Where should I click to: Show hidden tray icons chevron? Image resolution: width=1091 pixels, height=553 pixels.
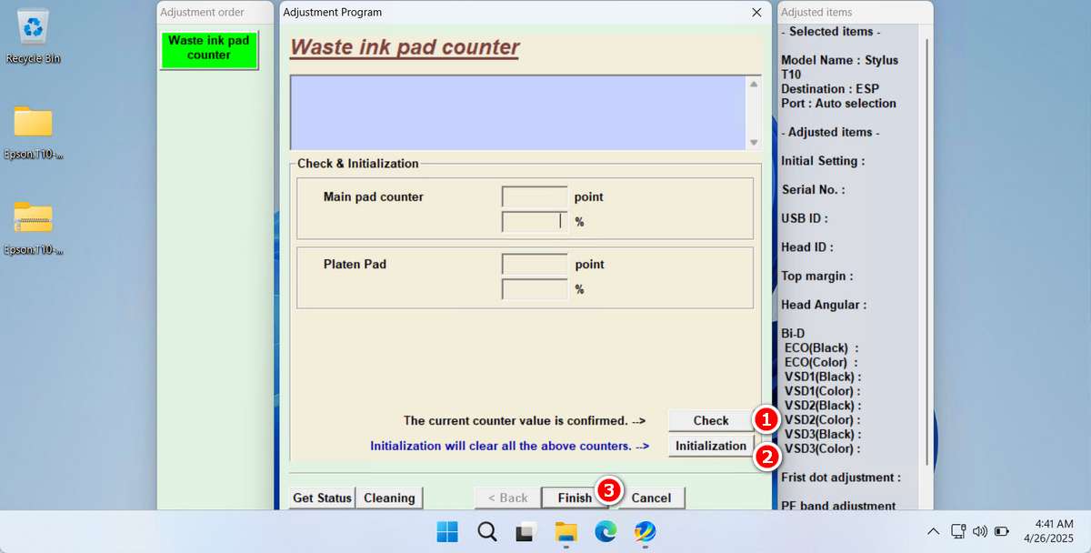[934, 531]
